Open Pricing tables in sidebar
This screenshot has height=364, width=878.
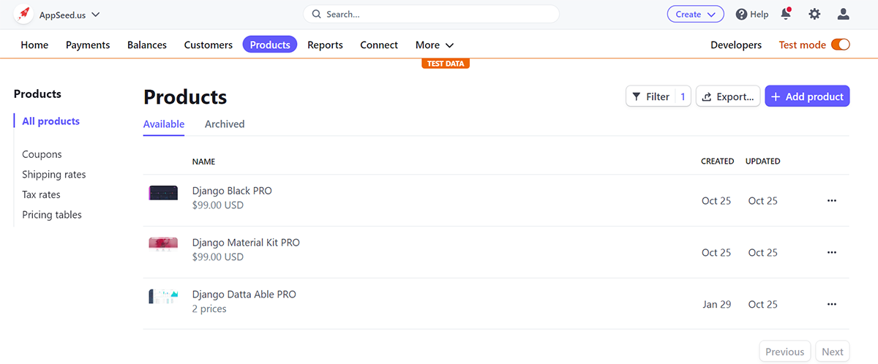(52, 215)
